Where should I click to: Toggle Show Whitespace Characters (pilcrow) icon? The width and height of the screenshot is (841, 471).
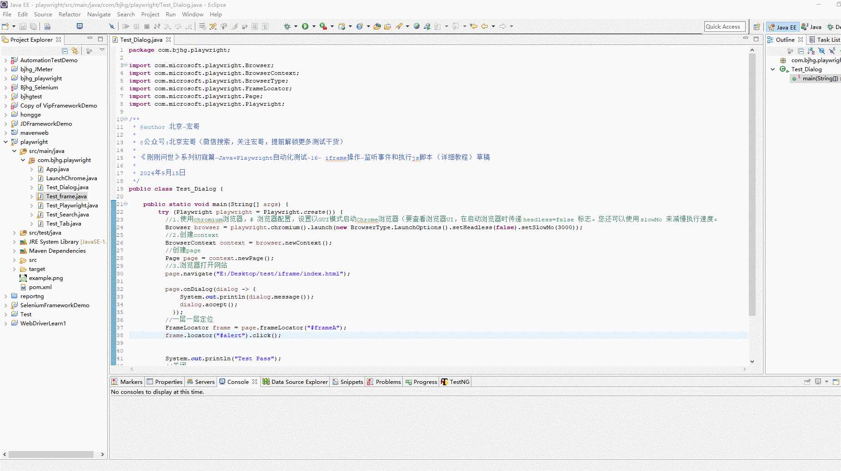[265, 26]
